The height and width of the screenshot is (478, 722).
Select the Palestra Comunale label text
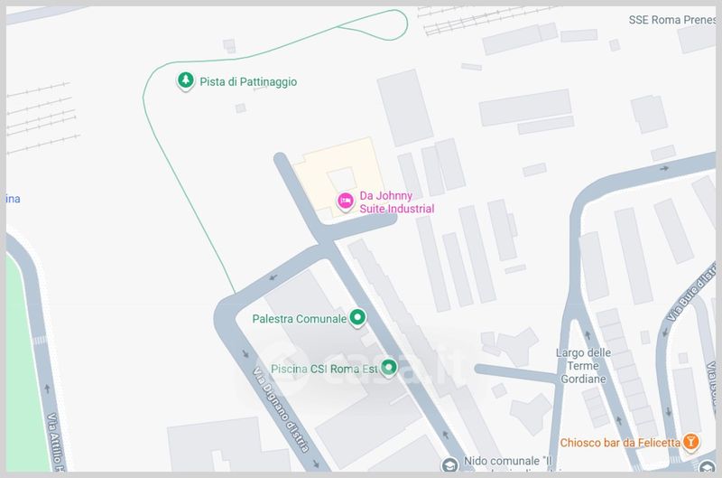(300, 318)
